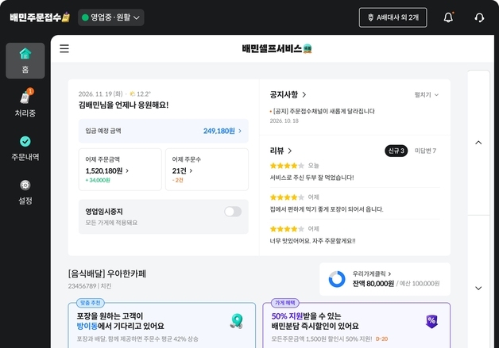Open 입금 예정 금액 249,180원
499x348 pixels.
(163, 131)
